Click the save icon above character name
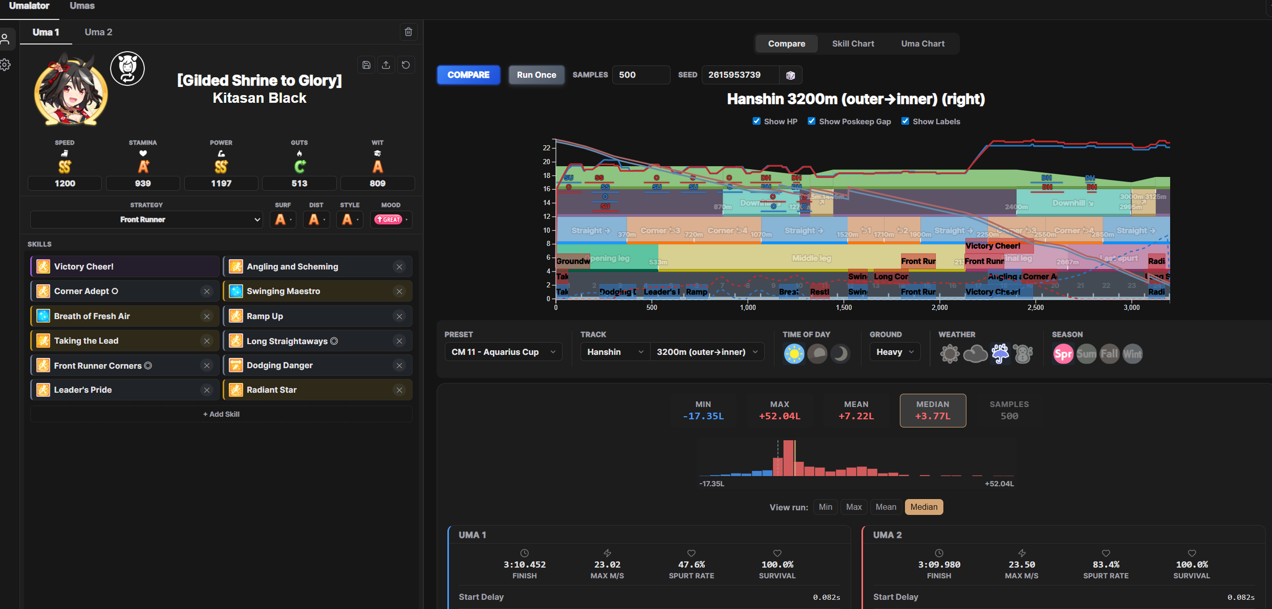 click(x=366, y=65)
